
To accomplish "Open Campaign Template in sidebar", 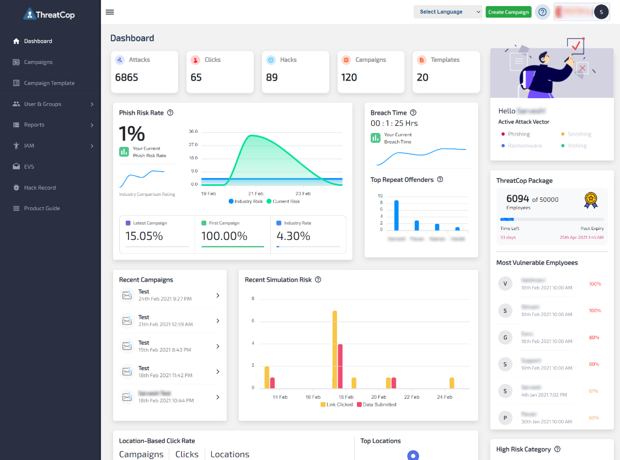I will pyautogui.click(x=51, y=83).
